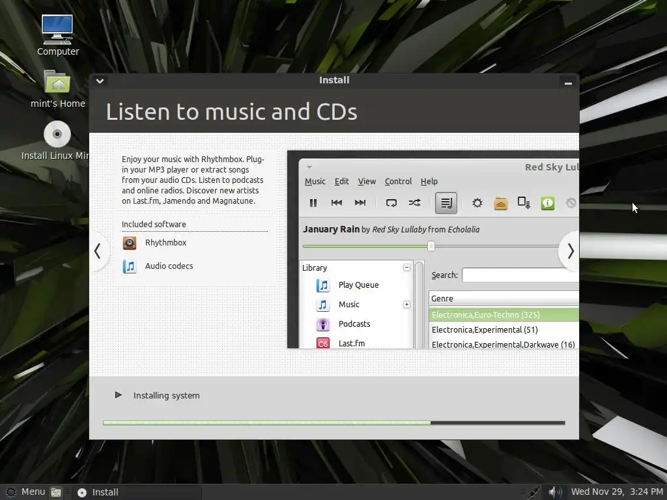The width and height of the screenshot is (667, 500).
Task: Click the Rhythmbox window menu arrow
Action: [x=309, y=167]
